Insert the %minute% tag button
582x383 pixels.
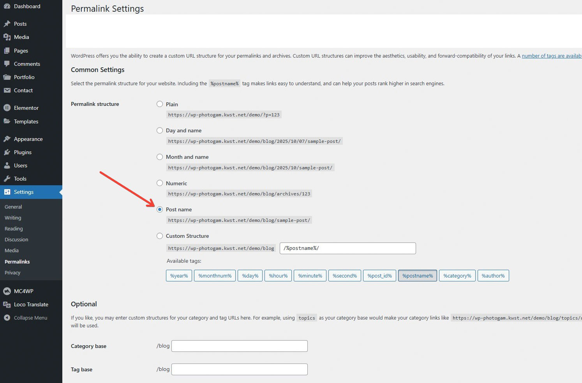coord(310,276)
